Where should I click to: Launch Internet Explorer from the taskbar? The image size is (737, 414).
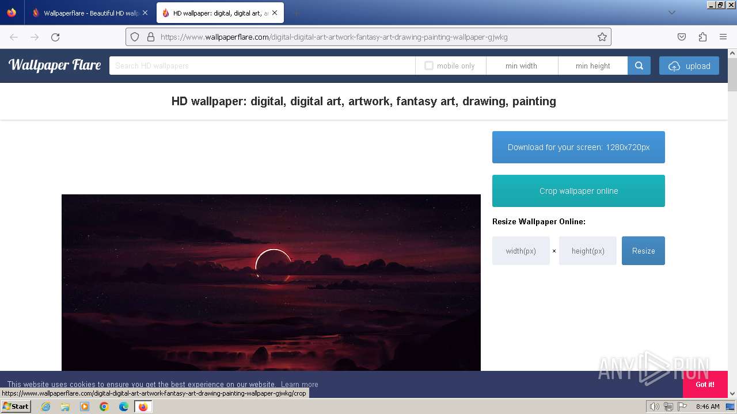point(45,407)
